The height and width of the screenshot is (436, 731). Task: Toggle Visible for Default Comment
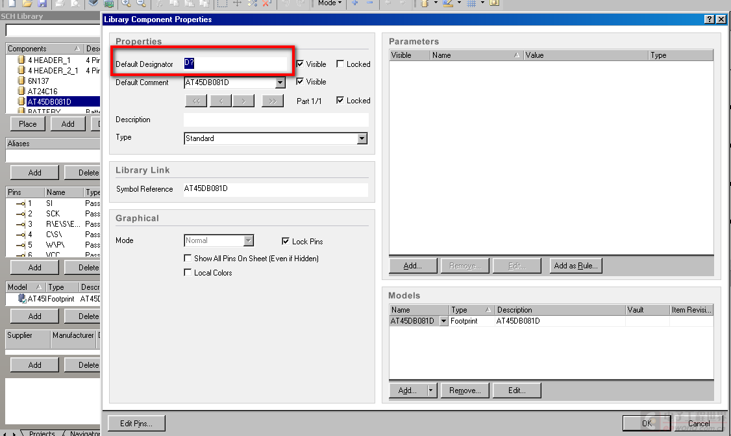(300, 81)
